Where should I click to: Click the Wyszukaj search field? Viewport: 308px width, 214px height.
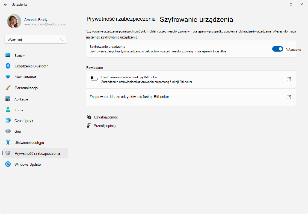pos(33,40)
